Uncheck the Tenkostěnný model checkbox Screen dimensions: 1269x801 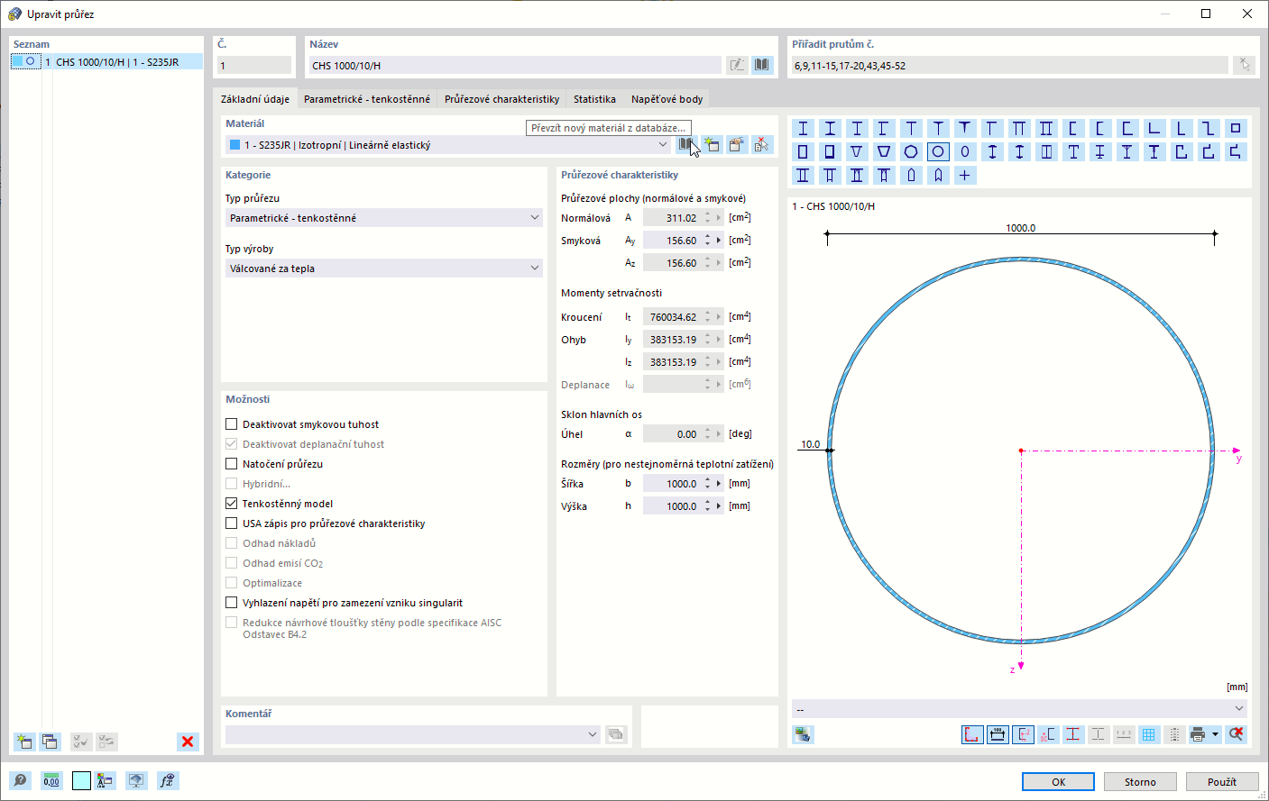232,504
